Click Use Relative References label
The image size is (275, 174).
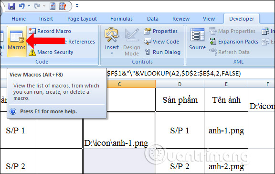(80, 42)
